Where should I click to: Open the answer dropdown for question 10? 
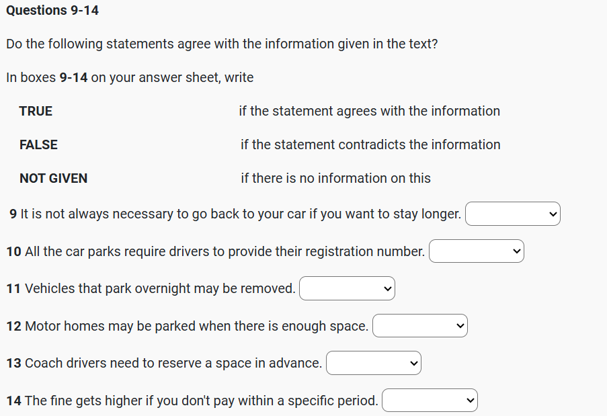click(476, 251)
